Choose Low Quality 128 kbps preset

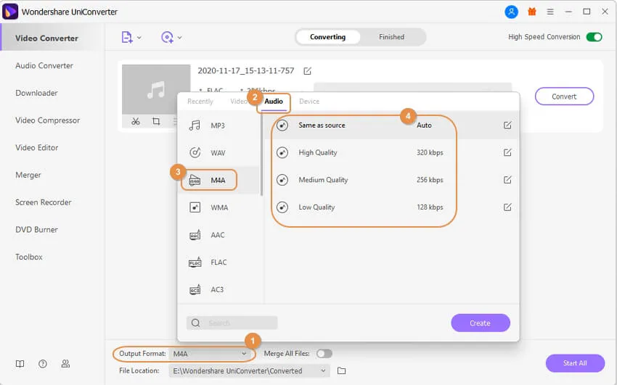(x=391, y=207)
